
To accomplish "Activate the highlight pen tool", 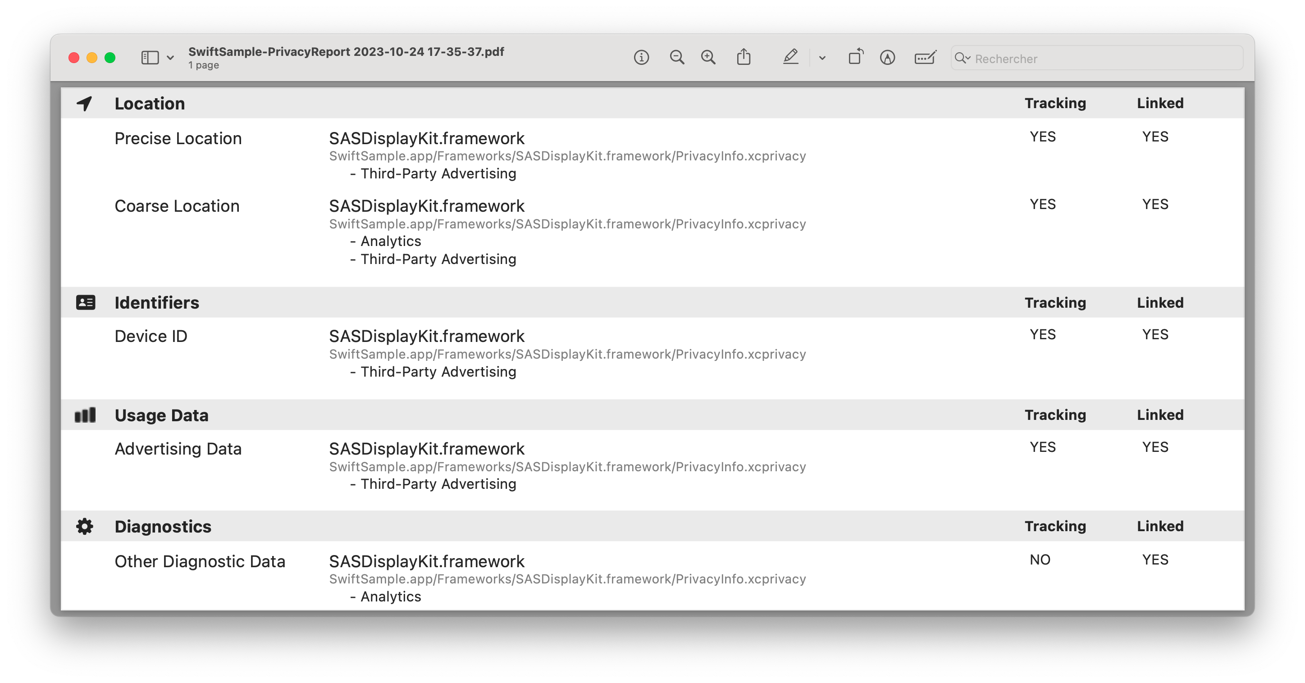I will (790, 57).
